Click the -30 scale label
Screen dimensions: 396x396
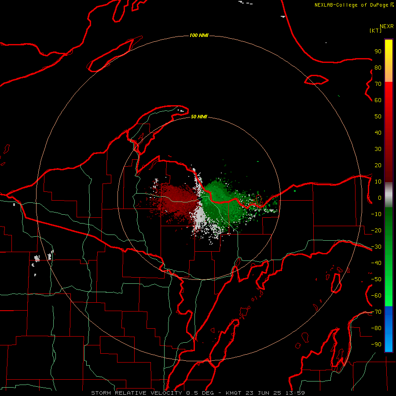(x=376, y=247)
